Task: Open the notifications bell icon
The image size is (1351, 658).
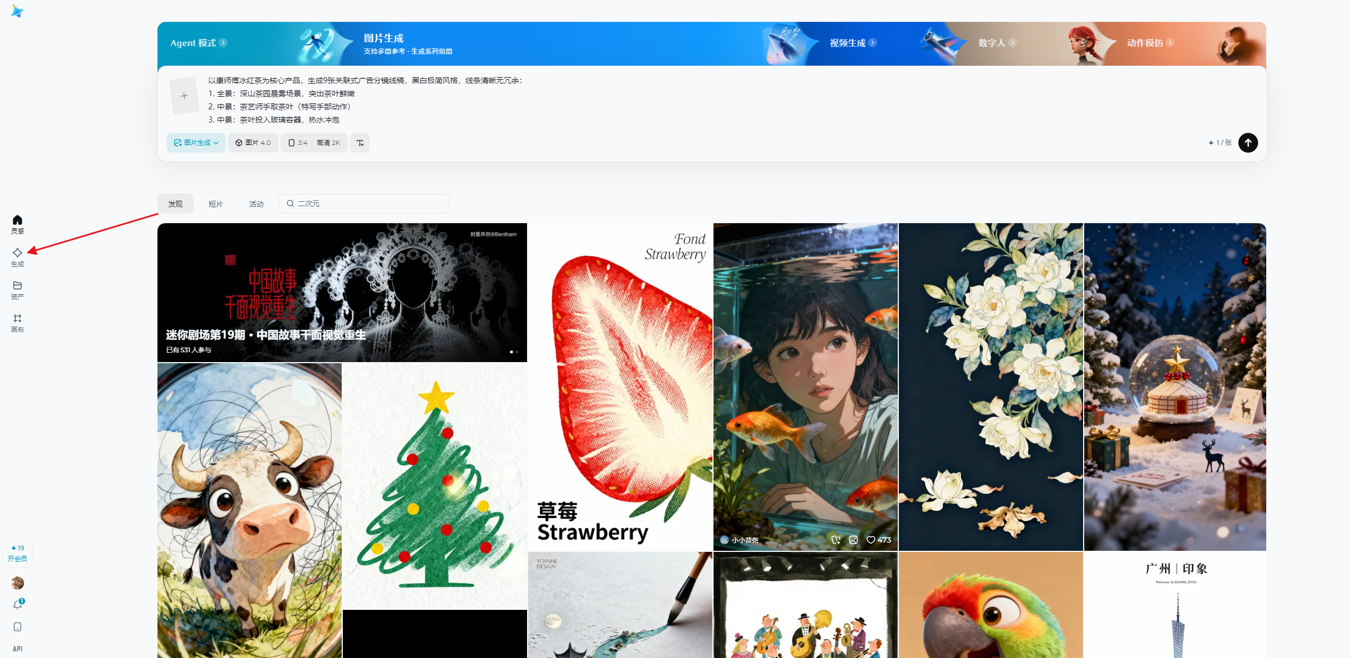Action: click(x=17, y=604)
